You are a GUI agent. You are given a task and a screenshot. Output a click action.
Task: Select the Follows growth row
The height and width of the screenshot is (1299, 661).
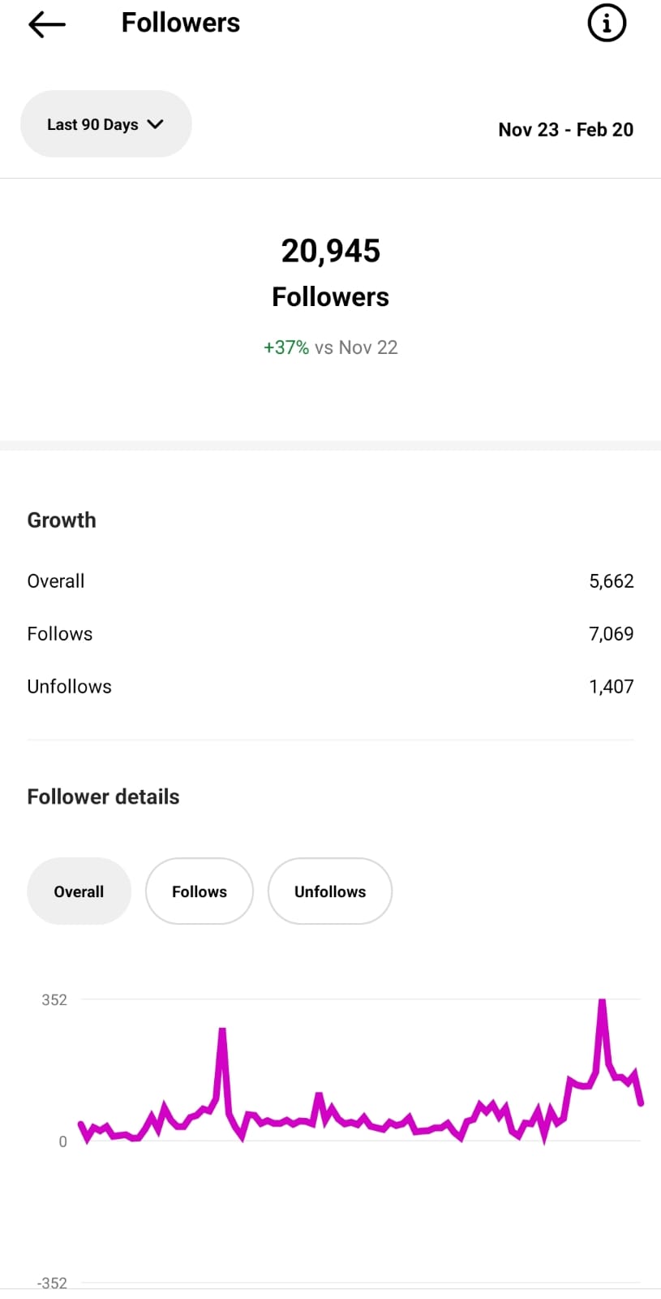pos(330,634)
